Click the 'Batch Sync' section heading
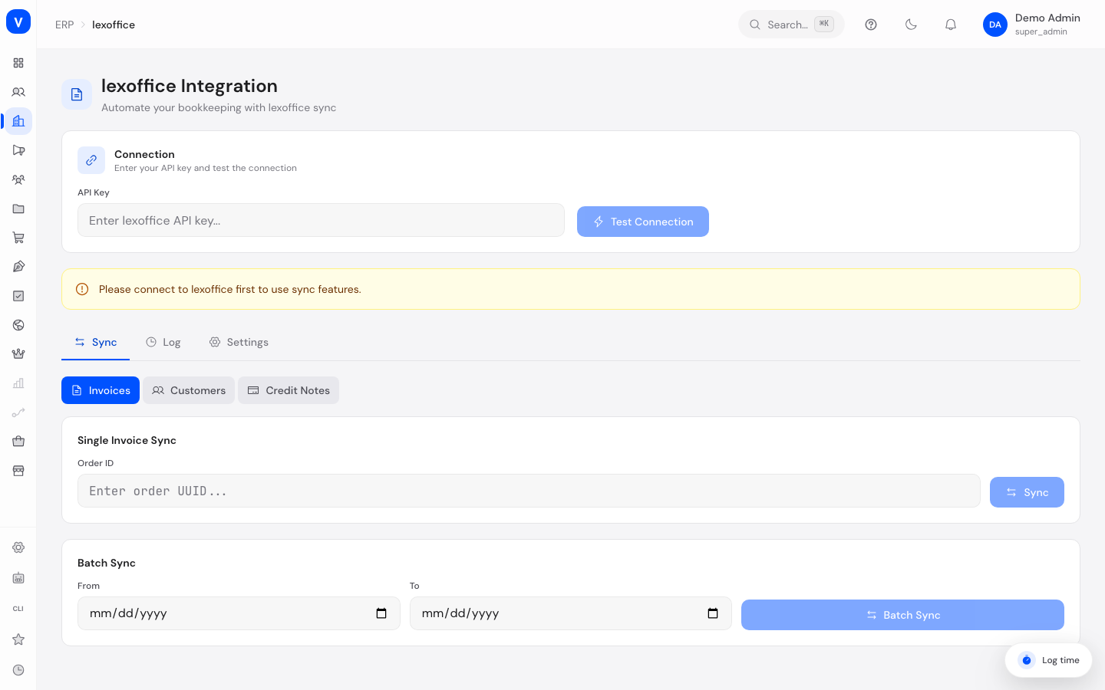1105x690 pixels. (107, 563)
